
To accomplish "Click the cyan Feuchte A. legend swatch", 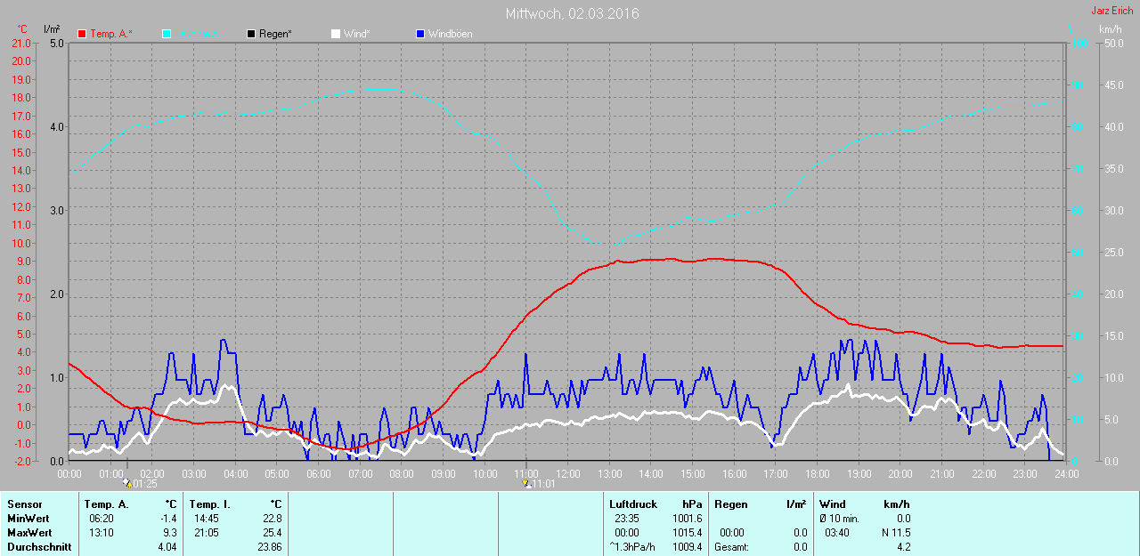I will tap(167, 34).
